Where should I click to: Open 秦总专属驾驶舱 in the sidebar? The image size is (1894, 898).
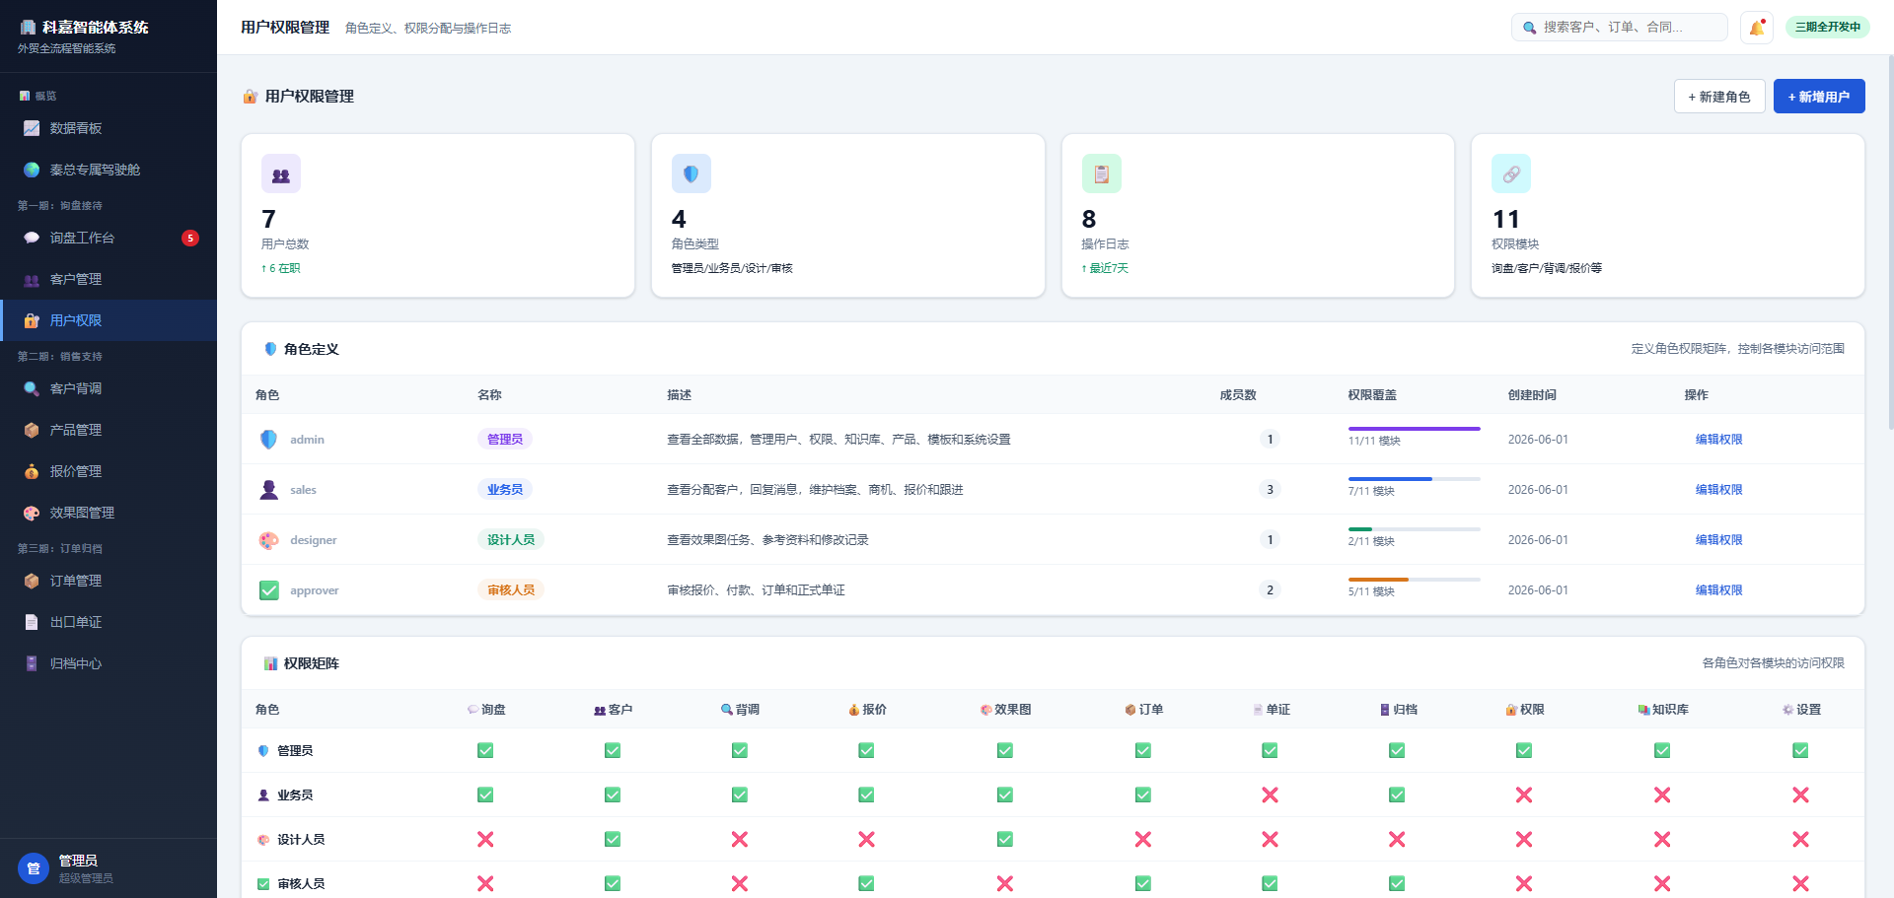pyautogui.click(x=109, y=170)
